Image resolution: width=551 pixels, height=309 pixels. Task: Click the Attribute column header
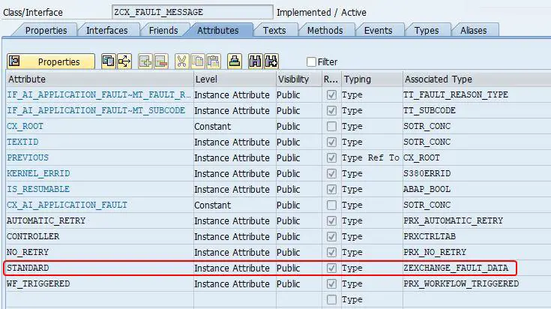(x=100, y=79)
